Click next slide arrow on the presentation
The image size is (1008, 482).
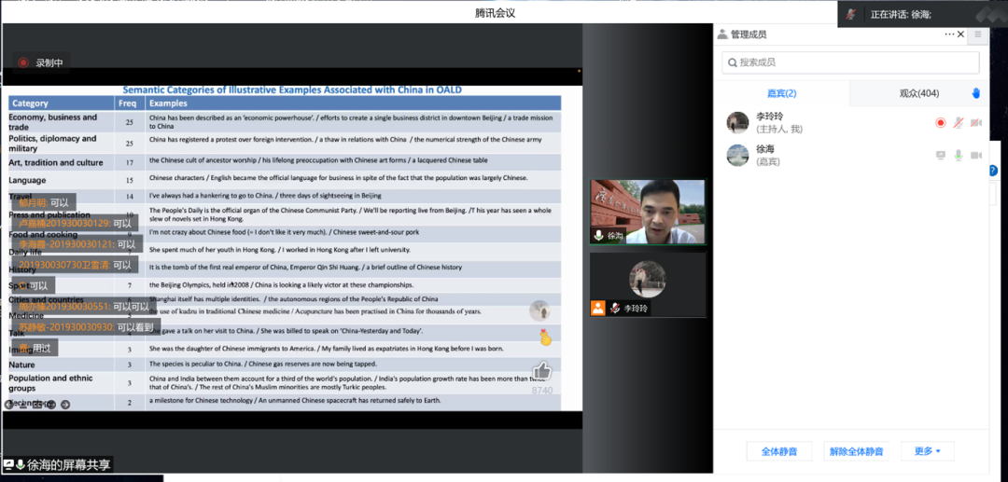click(65, 405)
